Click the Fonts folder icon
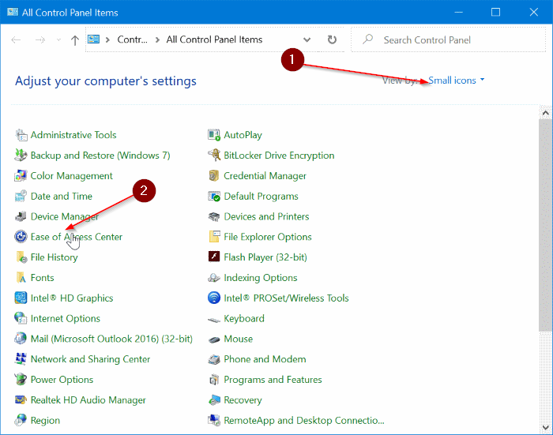553x435 pixels. pyautogui.click(x=21, y=278)
